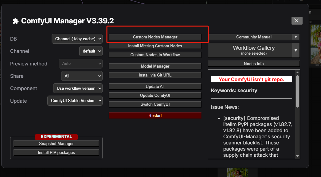
Task: Click the image thumbnail below the dialog
Action: point(237,172)
